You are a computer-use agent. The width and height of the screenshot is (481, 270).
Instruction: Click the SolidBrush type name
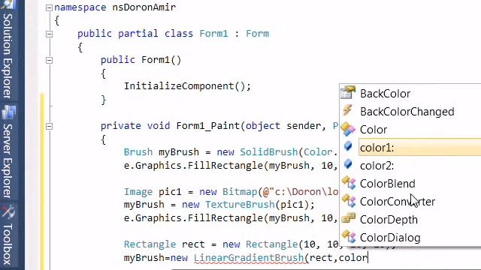(269, 151)
